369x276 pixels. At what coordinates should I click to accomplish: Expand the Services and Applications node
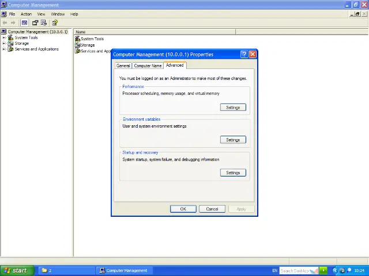(3, 49)
